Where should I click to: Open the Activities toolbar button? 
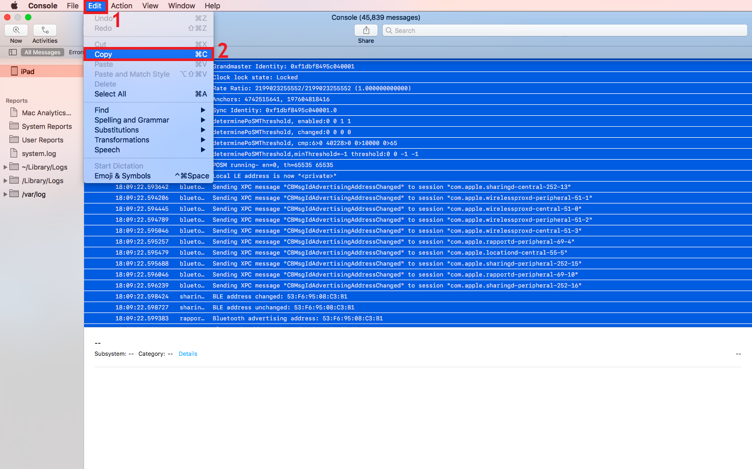[x=45, y=30]
